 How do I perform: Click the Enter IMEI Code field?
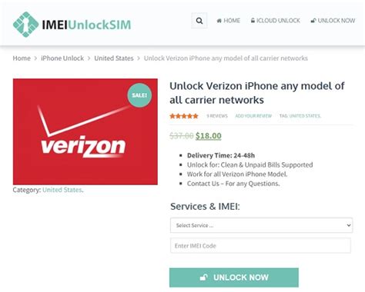260,246
